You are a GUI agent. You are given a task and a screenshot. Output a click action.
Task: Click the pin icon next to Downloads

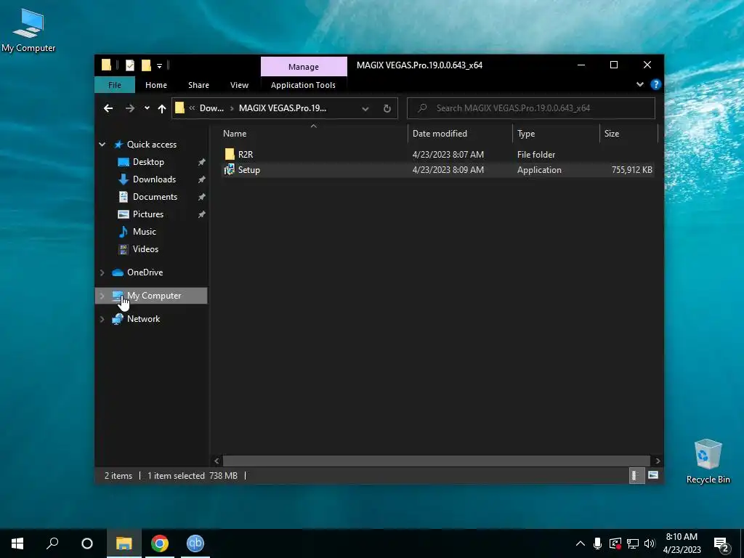[x=202, y=179]
